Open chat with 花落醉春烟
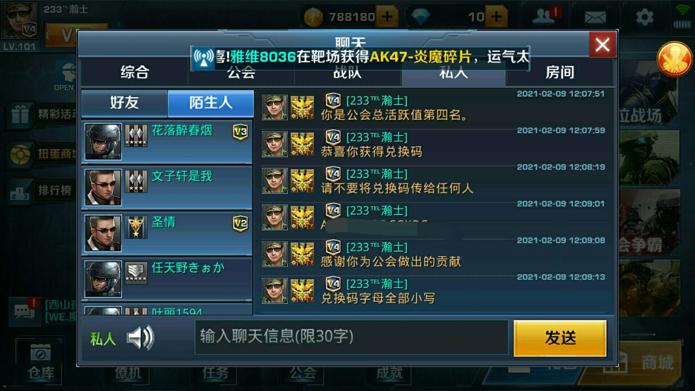The width and height of the screenshot is (695, 391). [167, 142]
